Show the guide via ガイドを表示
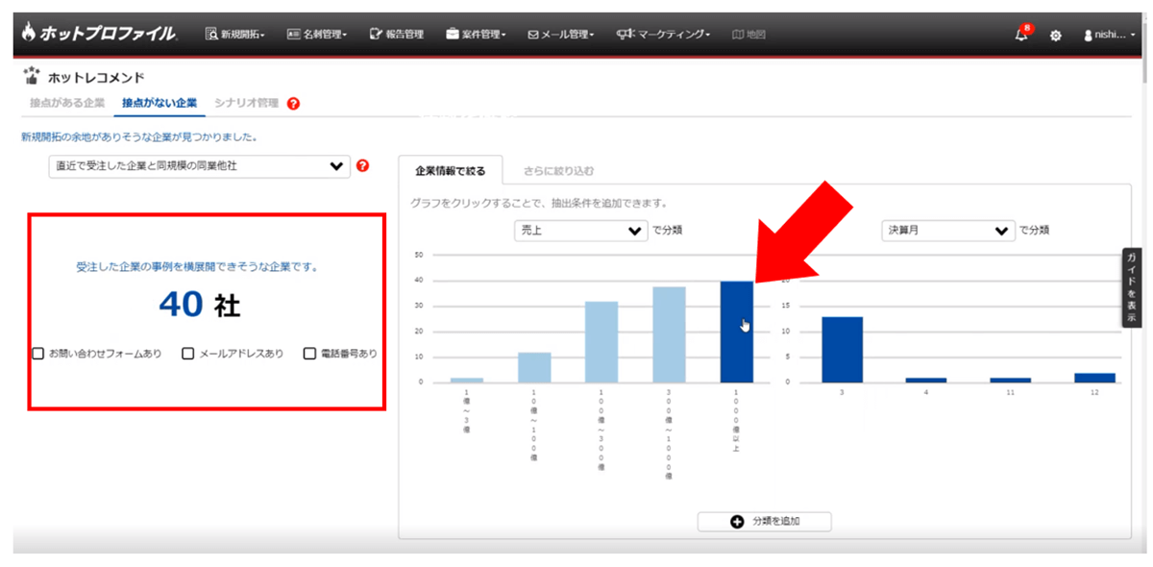Image resolution: width=1153 pixels, height=567 pixels. [1132, 287]
